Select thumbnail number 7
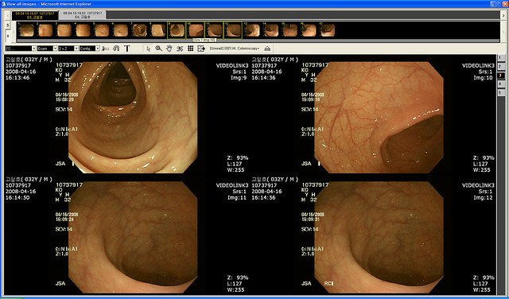509x299 pixels. 139,30
